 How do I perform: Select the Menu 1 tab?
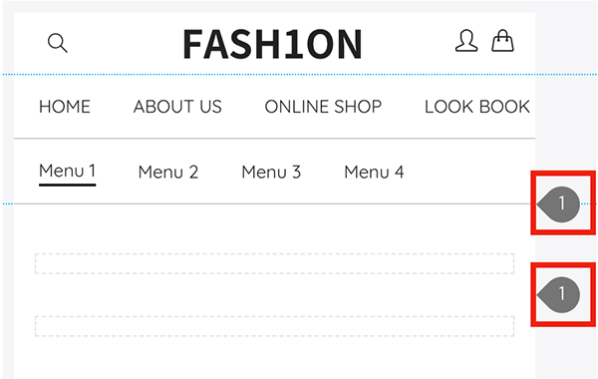[x=67, y=171]
